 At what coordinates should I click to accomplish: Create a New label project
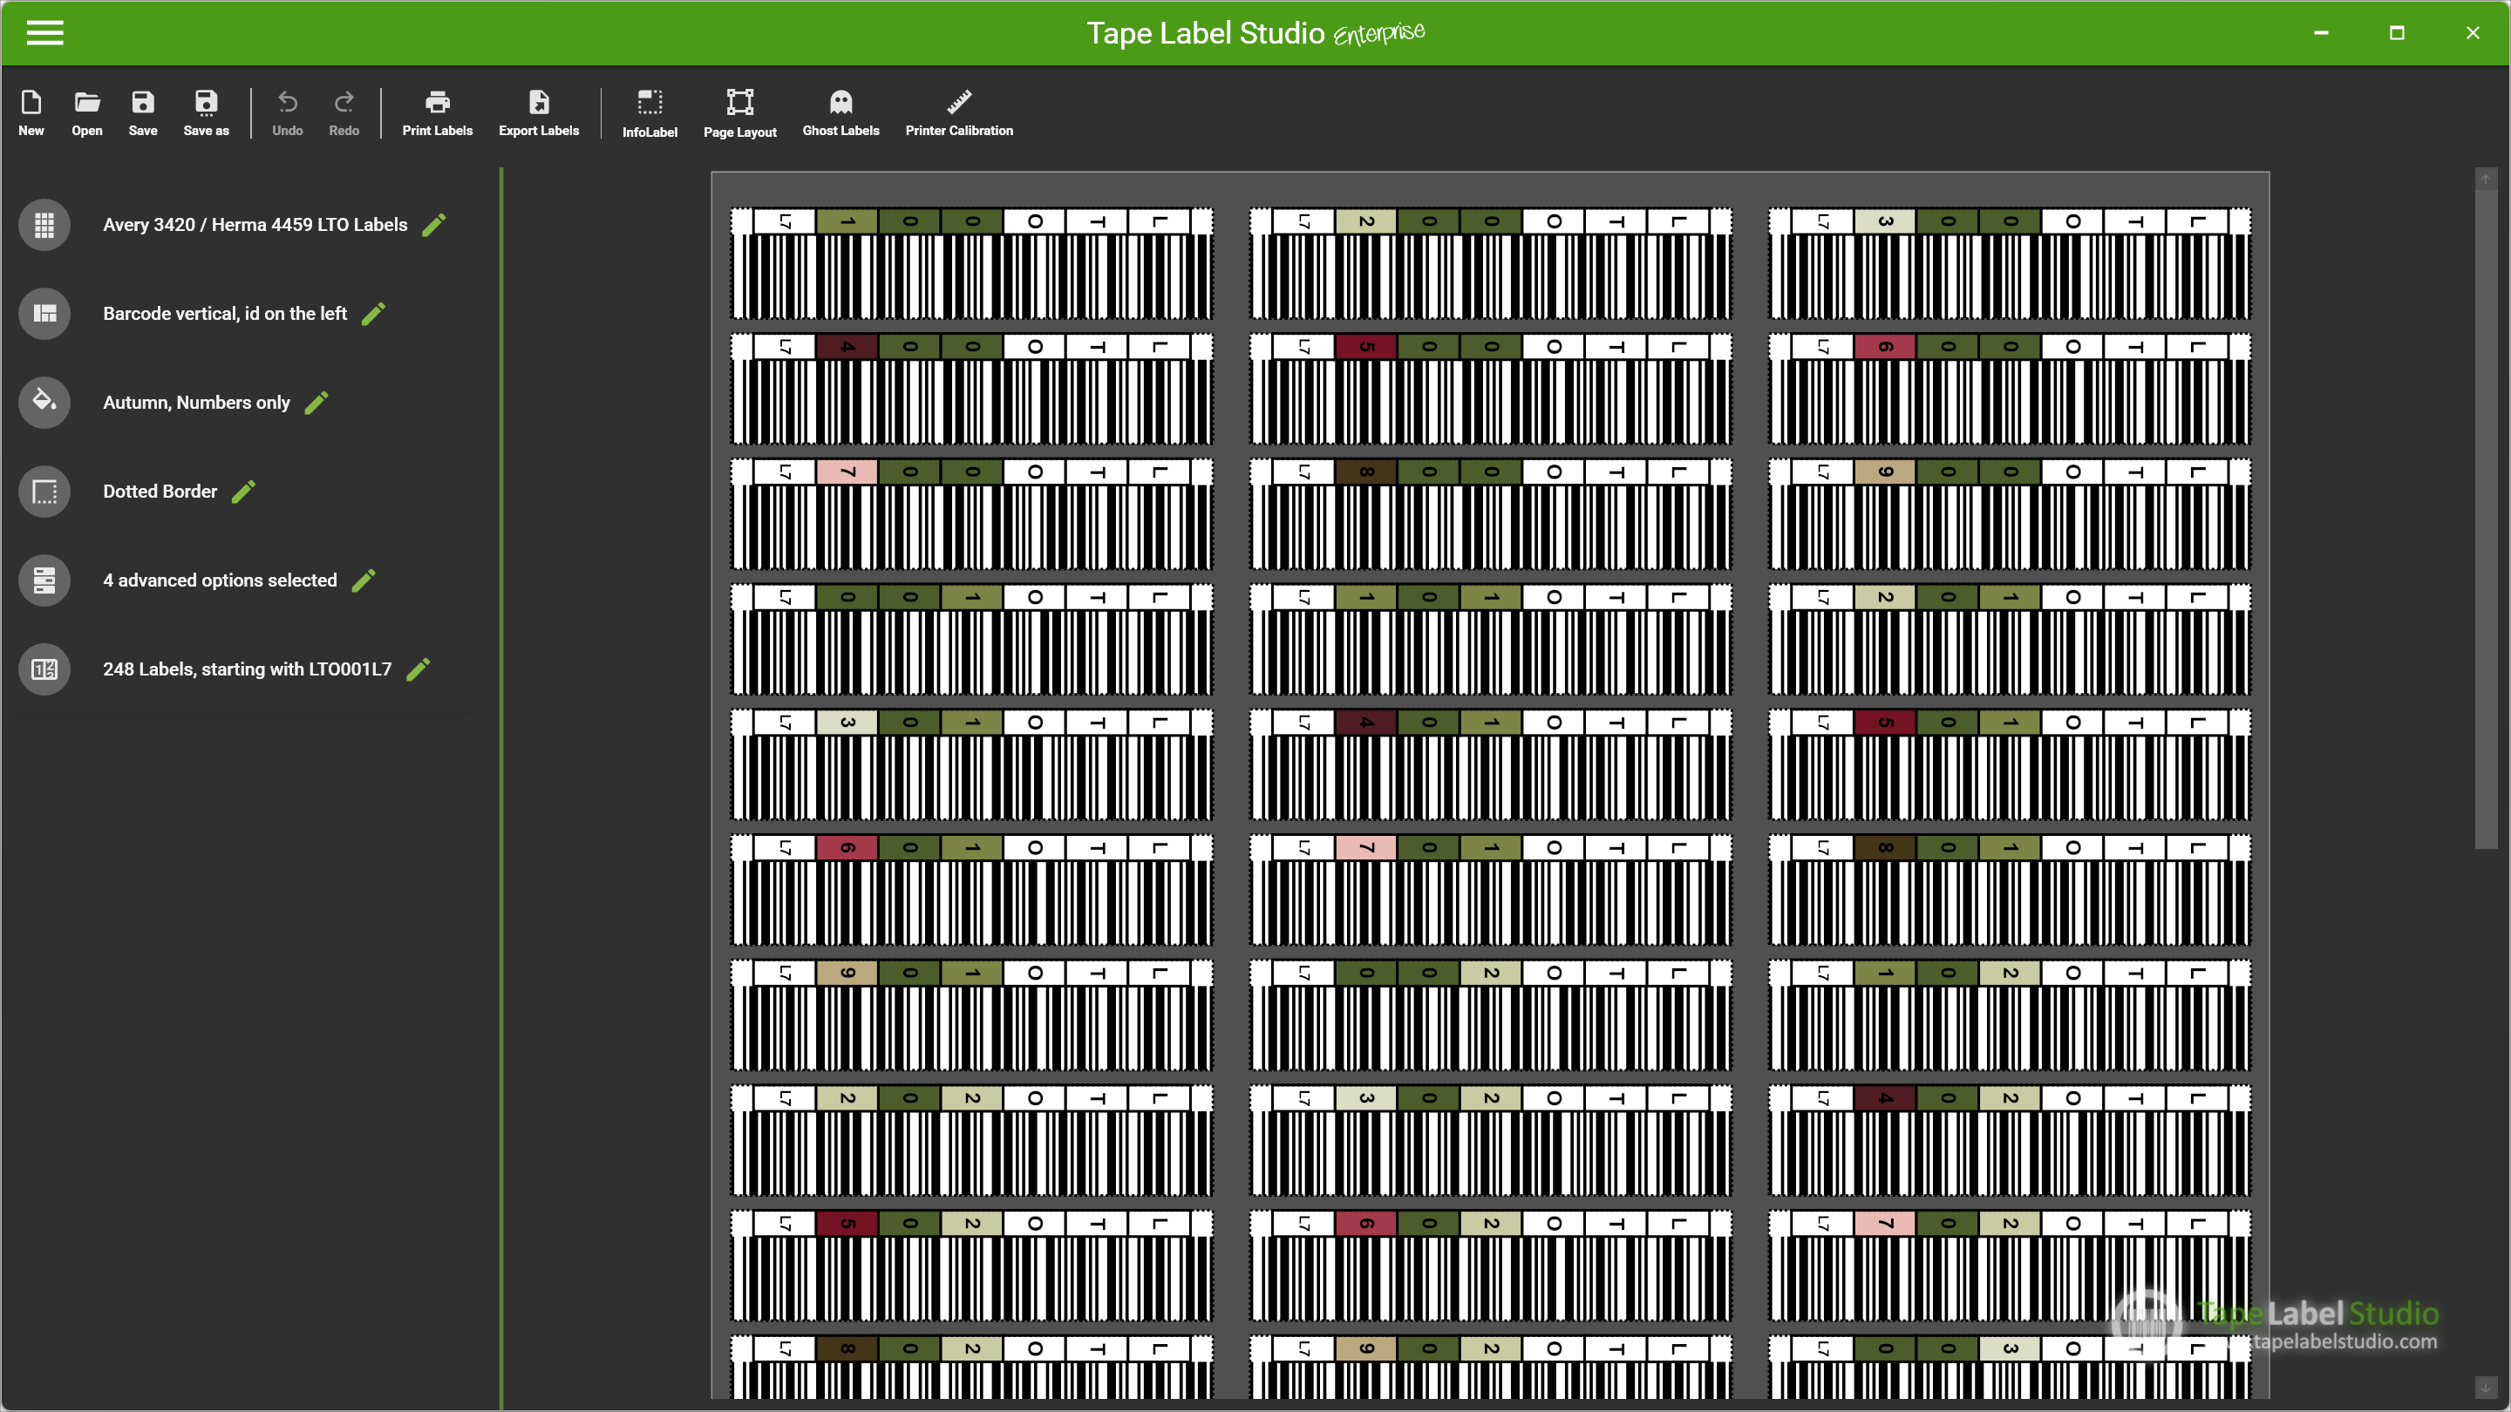coord(31,113)
